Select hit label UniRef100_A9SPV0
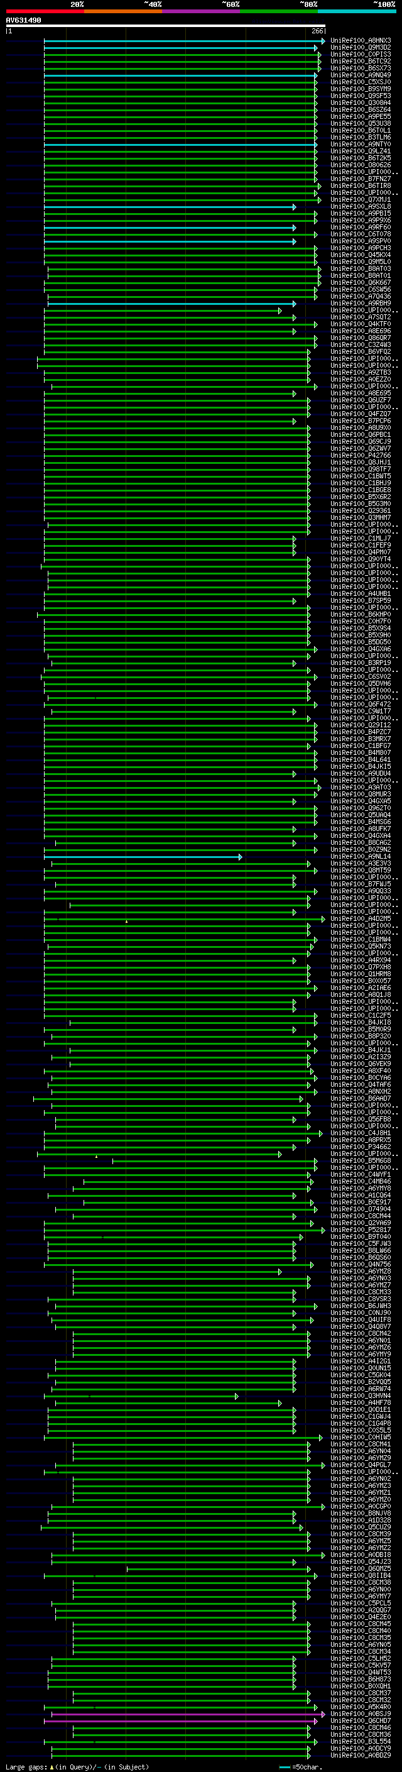Image resolution: width=402 pixels, height=1772 pixels. pyautogui.click(x=361, y=241)
